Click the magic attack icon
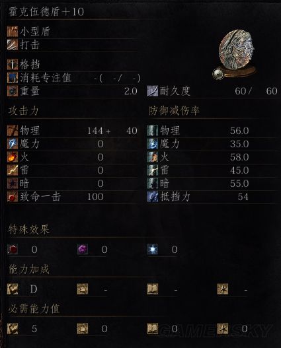This screenshot has width=281, height=348. [13, 144]
